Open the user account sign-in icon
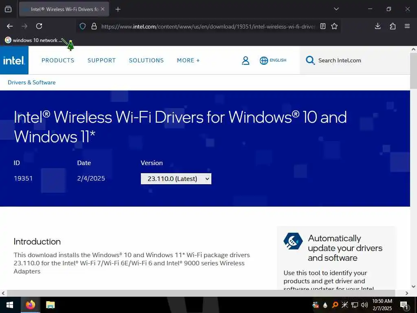417x313 pixels. tap(246, 60)
